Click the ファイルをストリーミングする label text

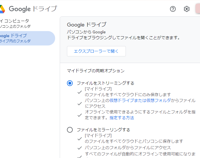pyautogui.click(x=106, y=83)
